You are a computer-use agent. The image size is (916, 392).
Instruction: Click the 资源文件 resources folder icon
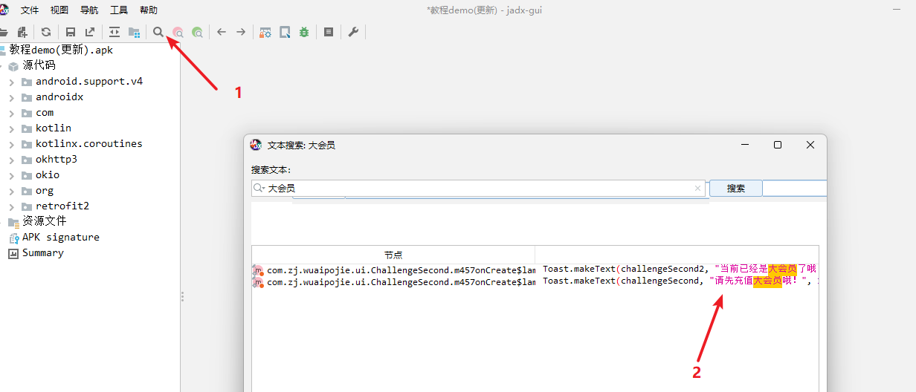pos(13,222)
